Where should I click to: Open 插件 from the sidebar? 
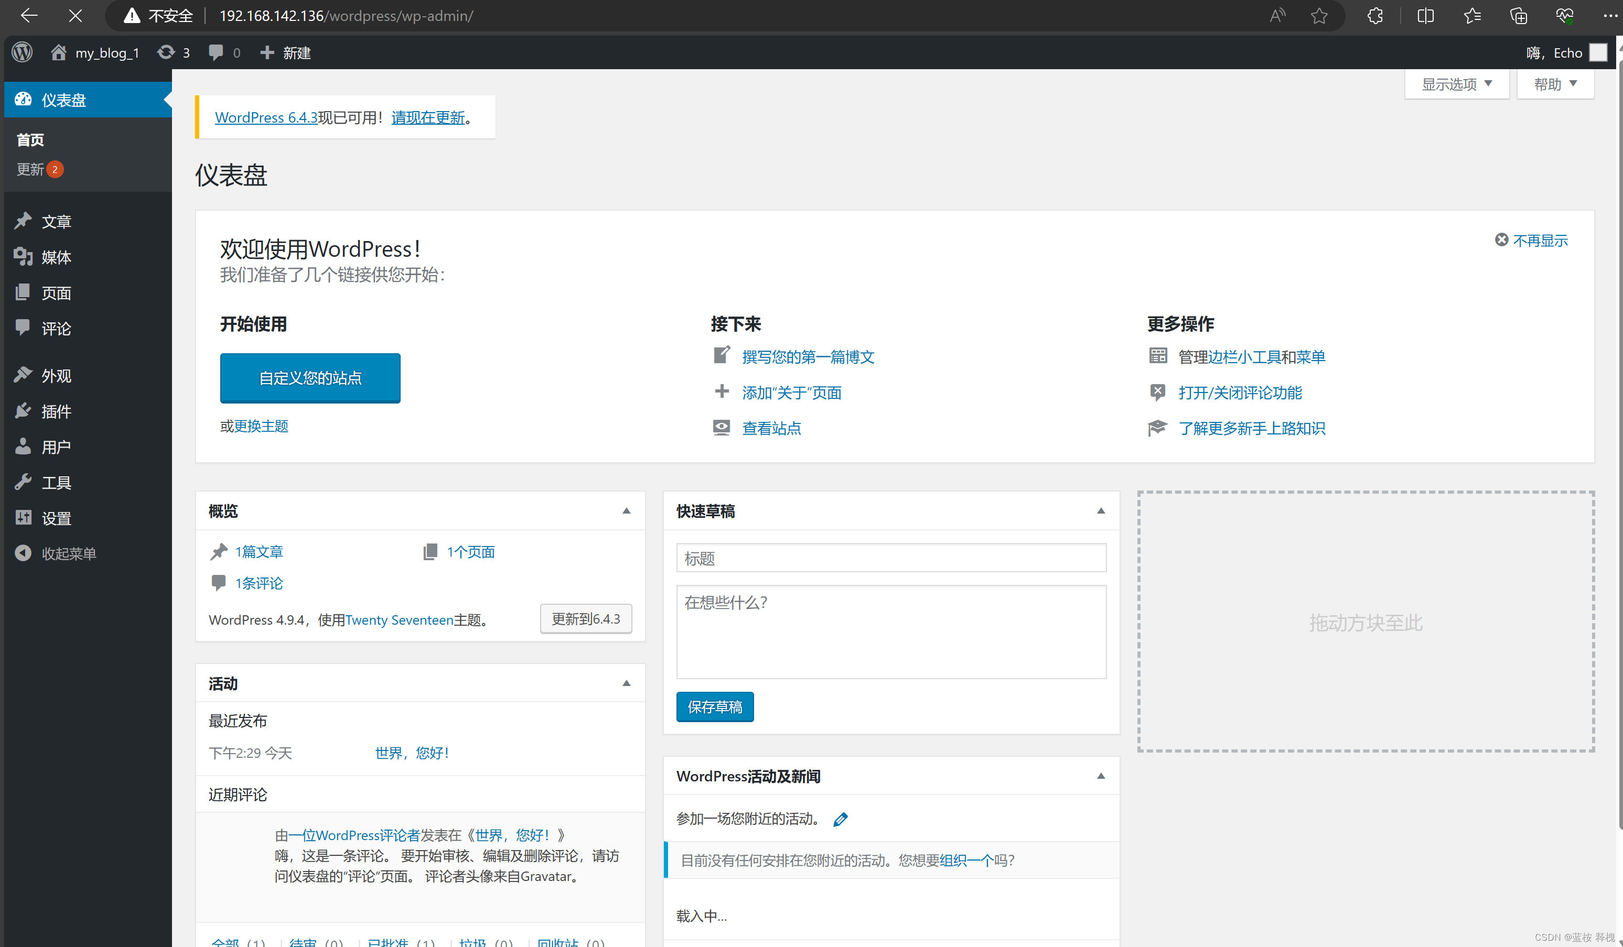56,411
